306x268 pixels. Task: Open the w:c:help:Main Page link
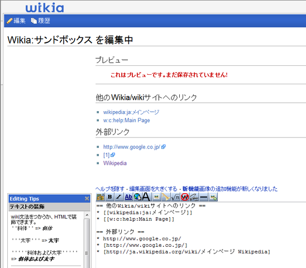tap(126, 120)
